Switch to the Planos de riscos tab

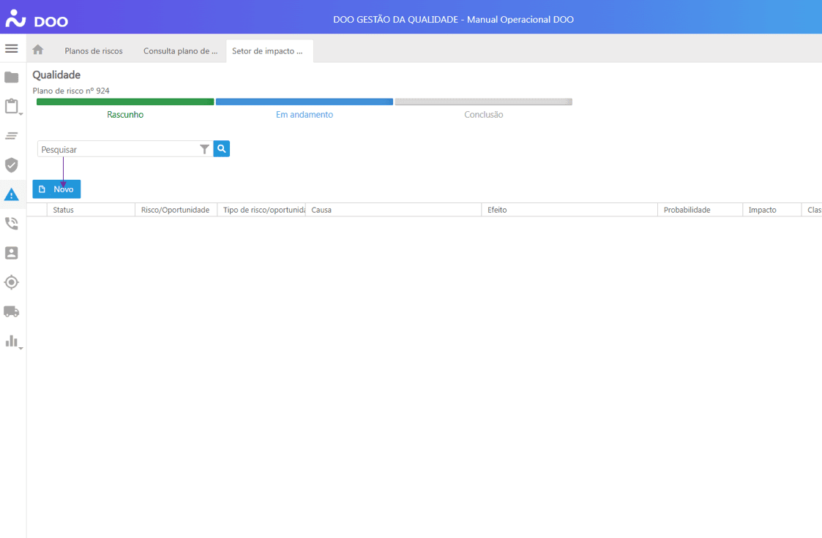tap(94, 51)
